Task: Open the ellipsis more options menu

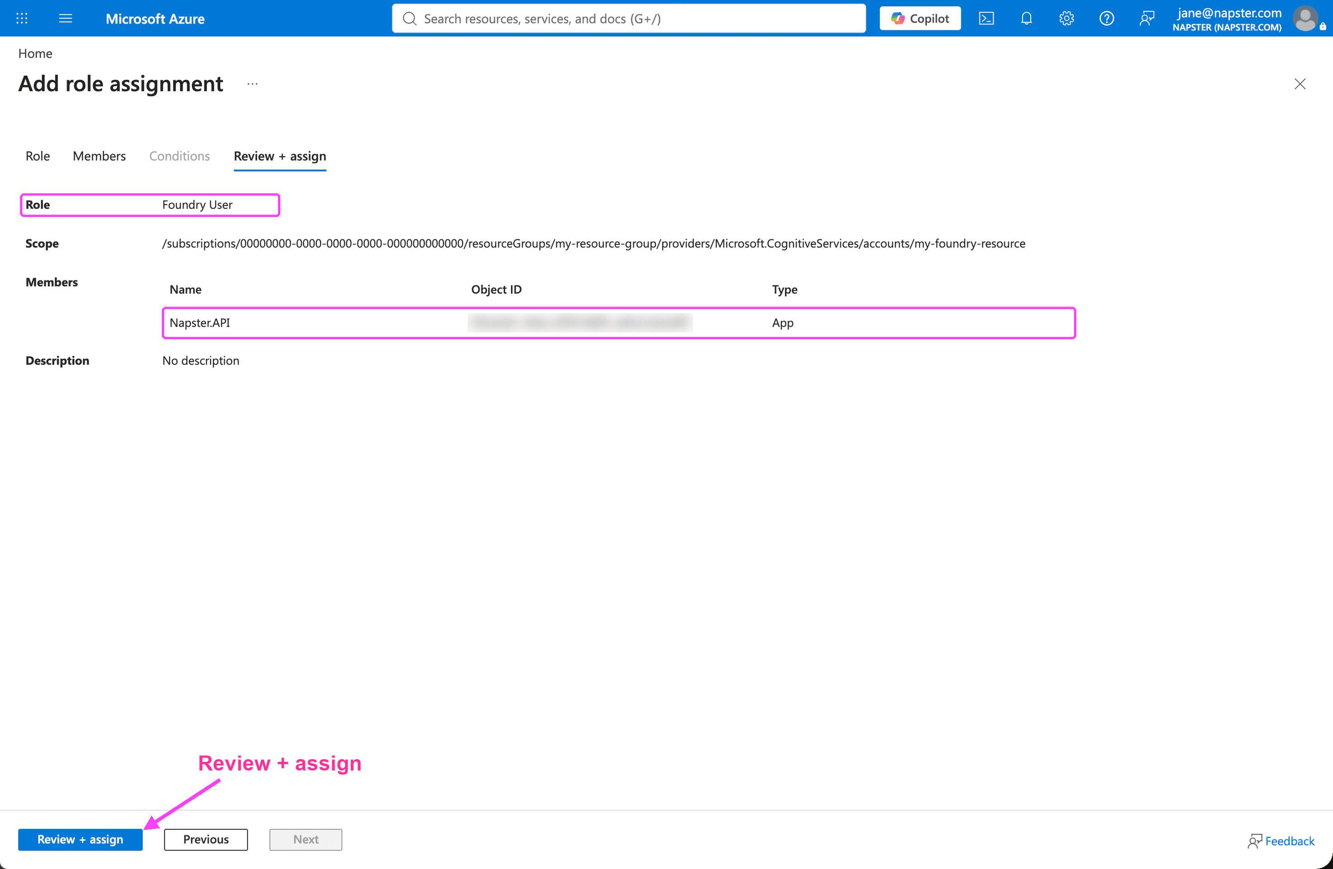Action: [x=253, y=84]
